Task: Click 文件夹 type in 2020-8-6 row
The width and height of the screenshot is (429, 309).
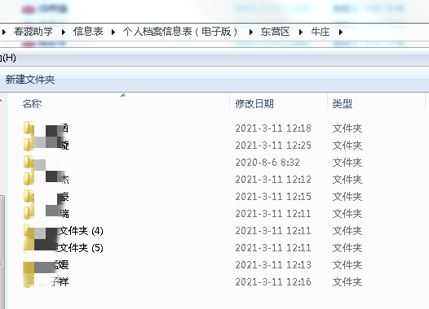Action: click(347, 163)
